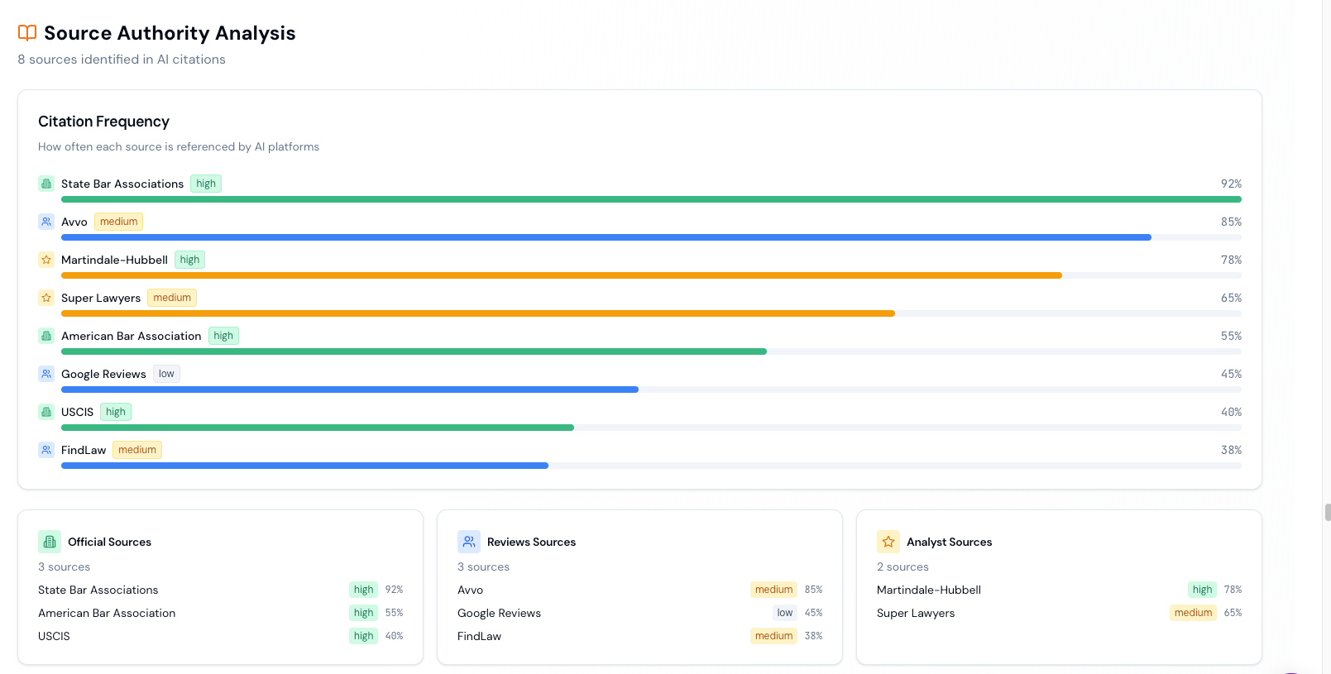Viewport: 1331px width, 674px height.
Task: Select American Bar Association label in Citation Frequency
Action: 132,336
